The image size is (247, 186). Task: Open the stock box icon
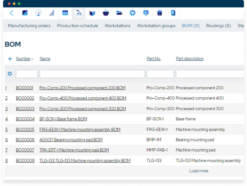(92, 13)
